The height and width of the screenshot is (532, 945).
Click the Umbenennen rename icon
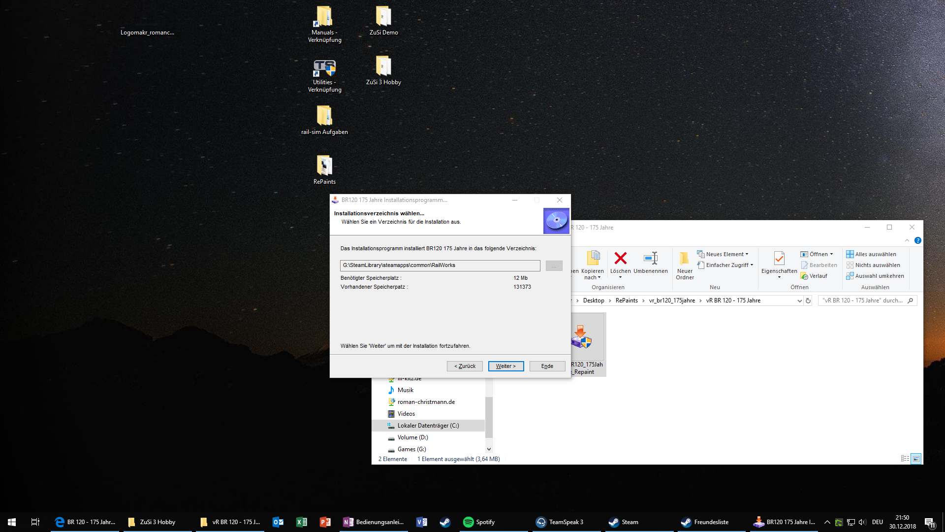650,258
